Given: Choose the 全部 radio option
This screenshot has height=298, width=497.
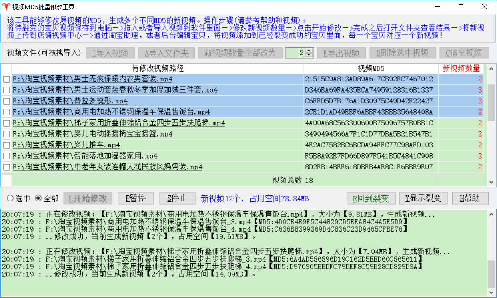Looking at the screenshot, I should pos(38,198).
